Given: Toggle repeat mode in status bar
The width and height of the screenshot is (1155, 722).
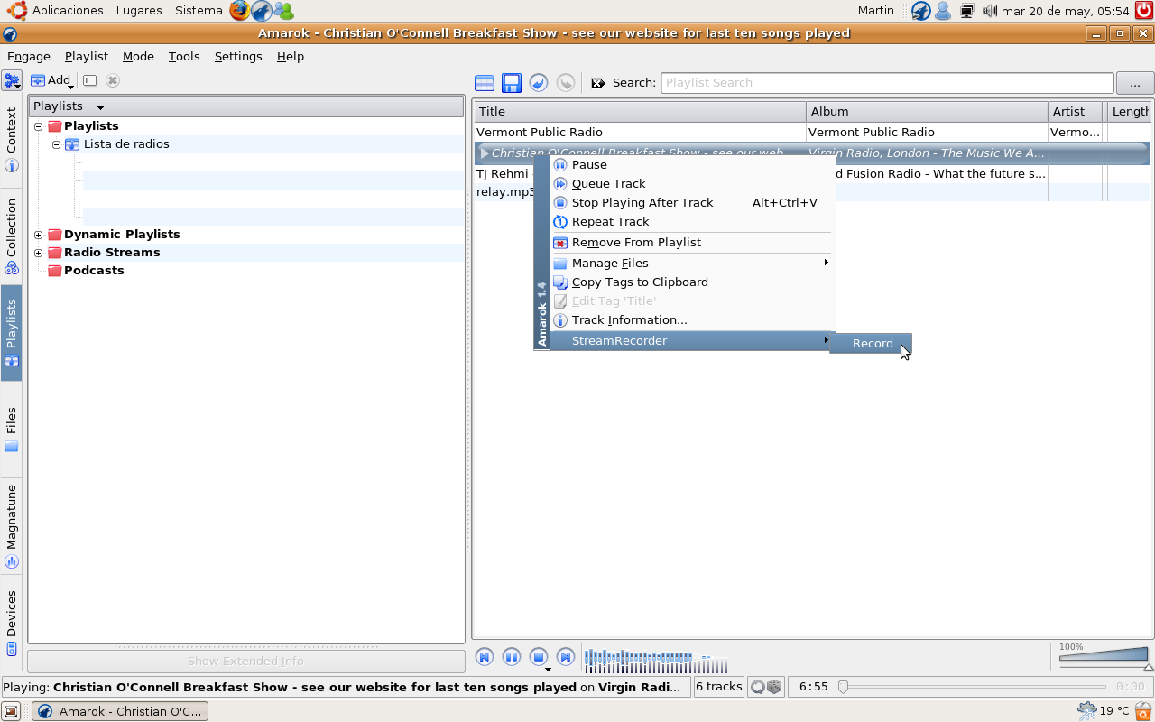Looking at the screenshot, I should (758, 687).
